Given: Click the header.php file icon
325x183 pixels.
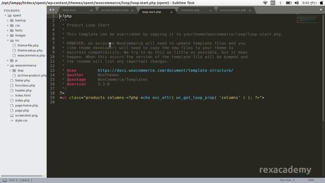Looking at the screenshot, I should coord(12,90).
